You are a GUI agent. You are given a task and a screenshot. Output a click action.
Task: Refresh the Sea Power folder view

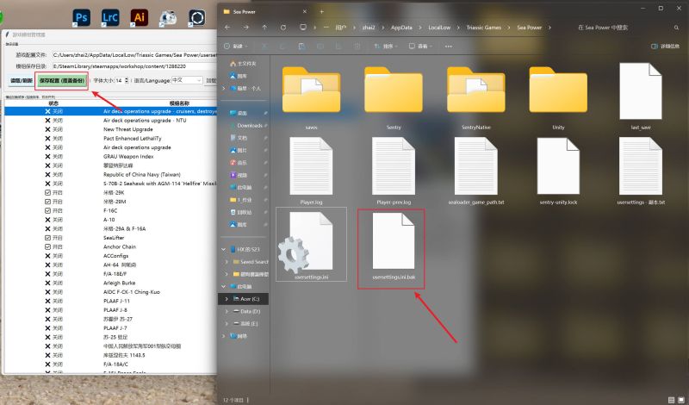283,28
